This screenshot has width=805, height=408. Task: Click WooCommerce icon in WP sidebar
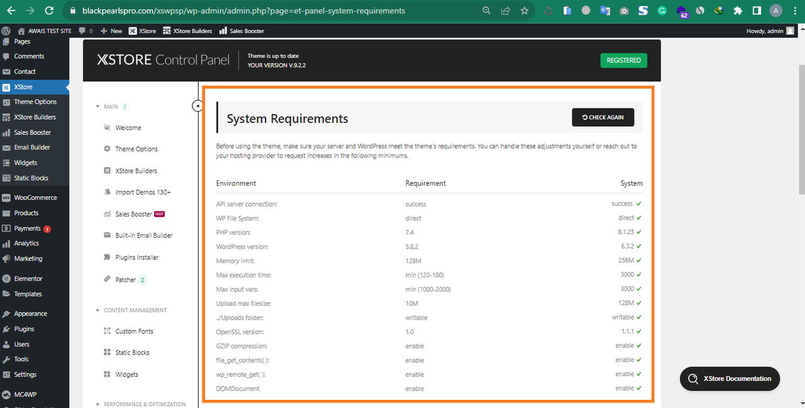(6, 197)
